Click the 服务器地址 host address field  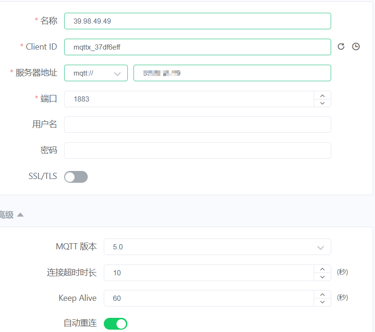[x=232, y=73]
